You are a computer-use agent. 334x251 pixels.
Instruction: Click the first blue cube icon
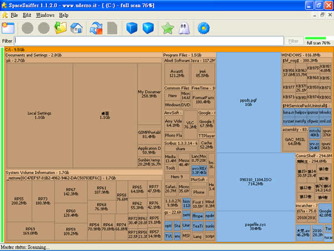[131, 27]
